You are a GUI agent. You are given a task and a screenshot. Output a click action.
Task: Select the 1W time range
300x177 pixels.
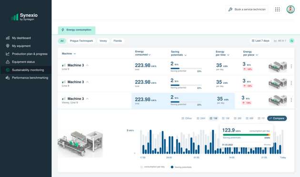(x=213, y=118)
